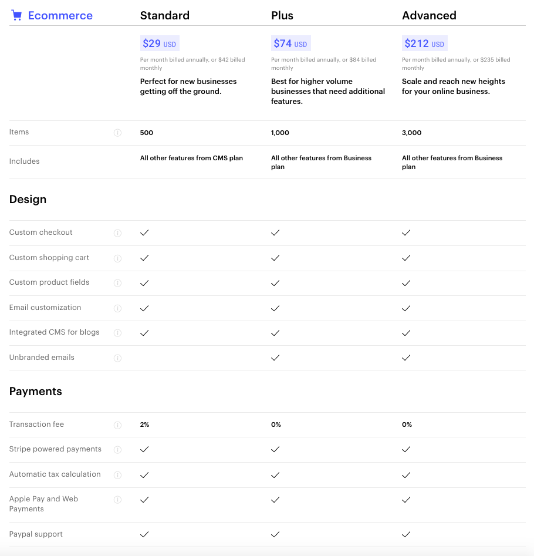Open the Automatic tax calculation info icon
The height and width of the screenshot is (556, 534).
(x=117, y=474)
